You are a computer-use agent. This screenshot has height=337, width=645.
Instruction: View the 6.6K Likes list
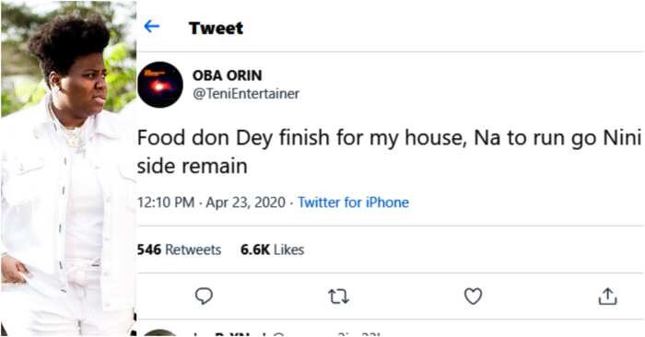(273, 250)
